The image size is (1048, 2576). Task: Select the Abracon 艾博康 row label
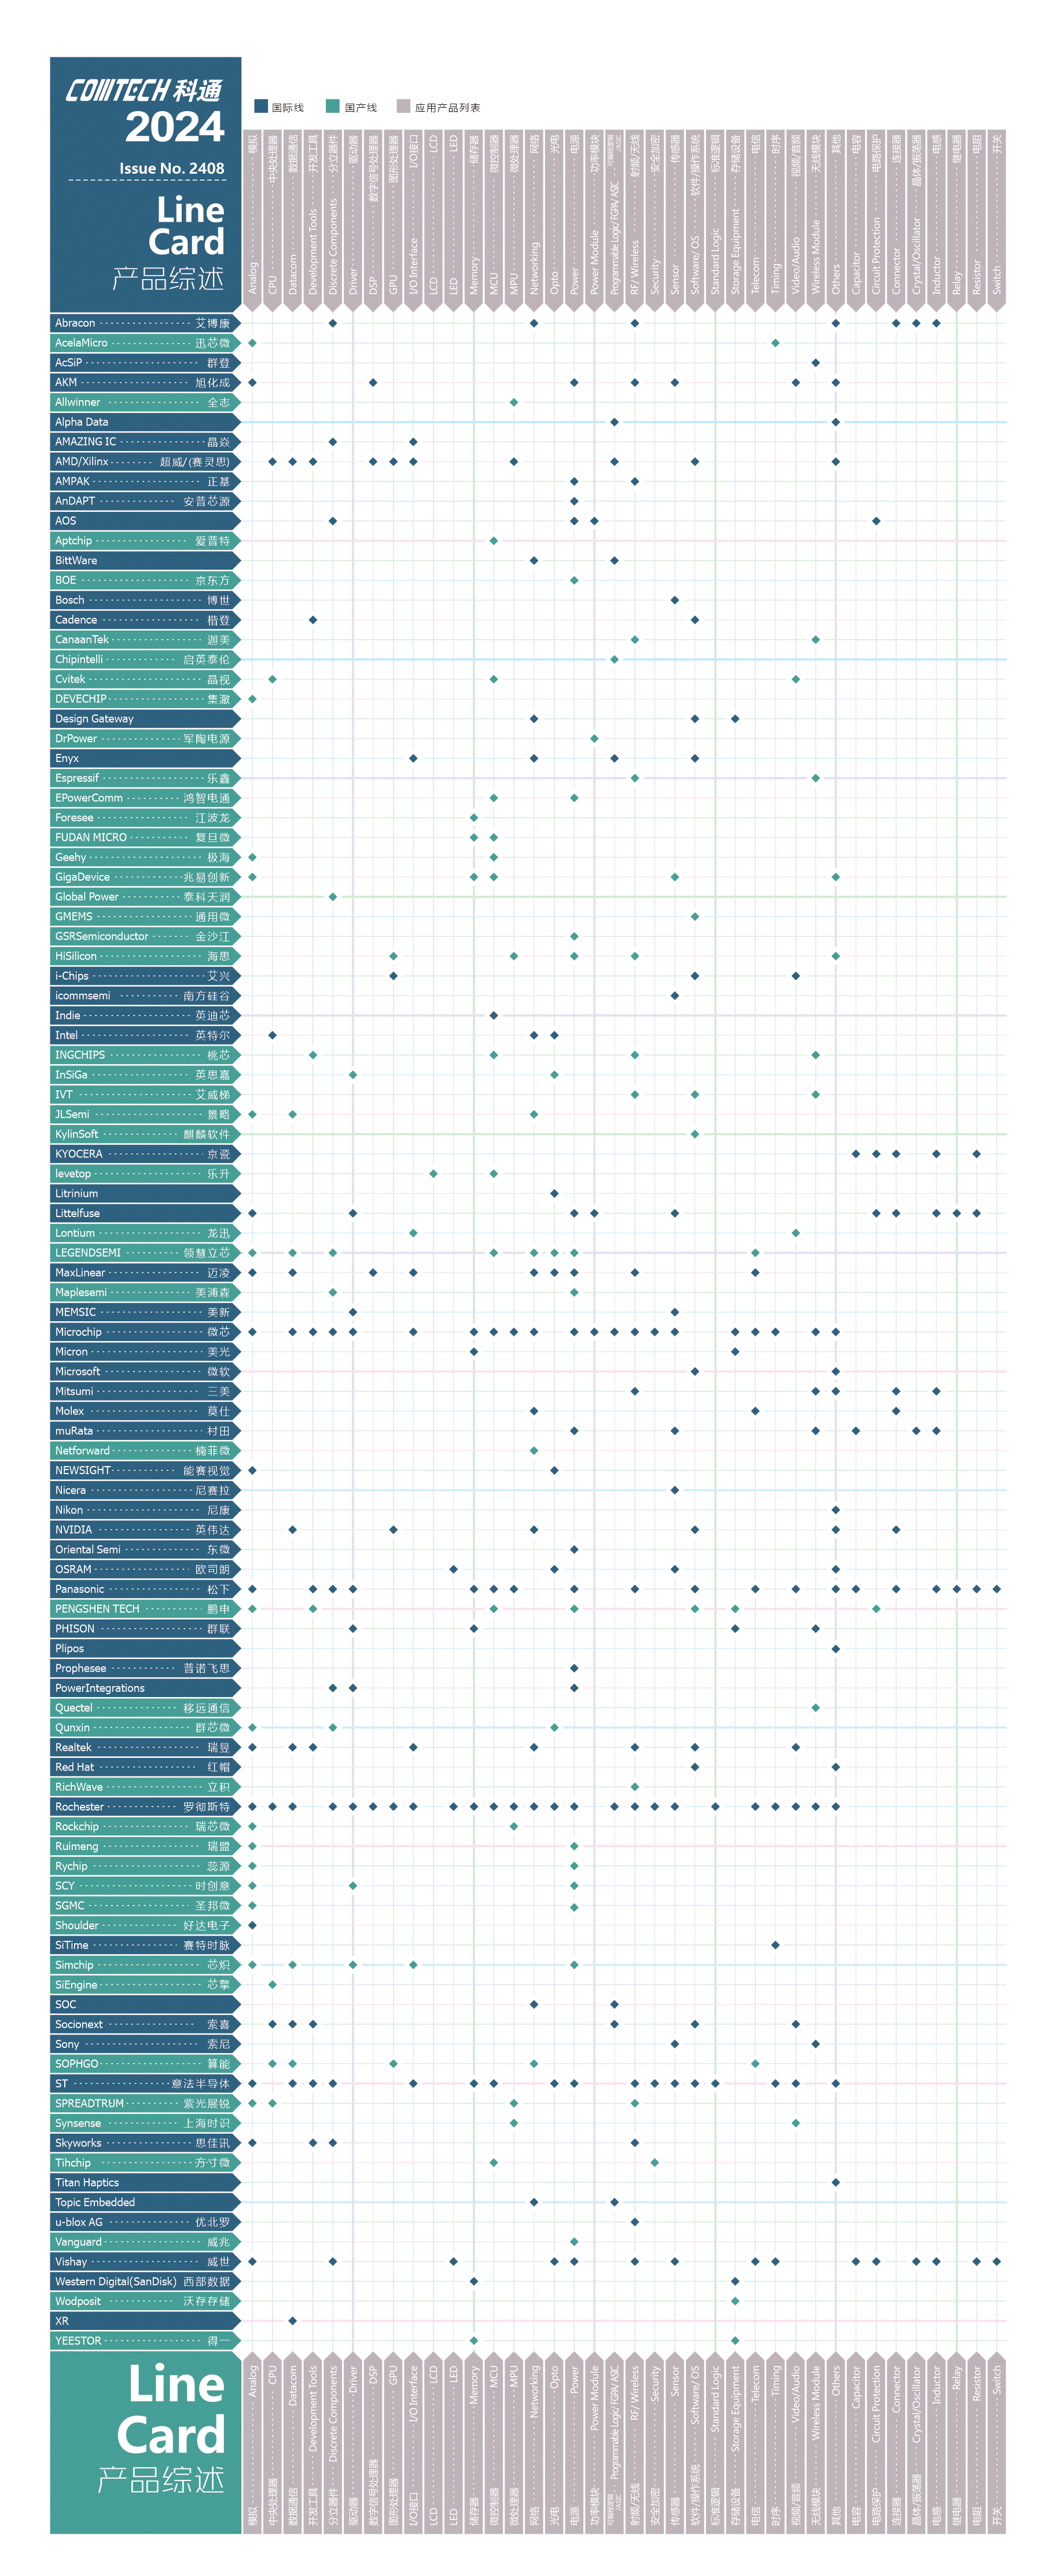pos(145,323)
